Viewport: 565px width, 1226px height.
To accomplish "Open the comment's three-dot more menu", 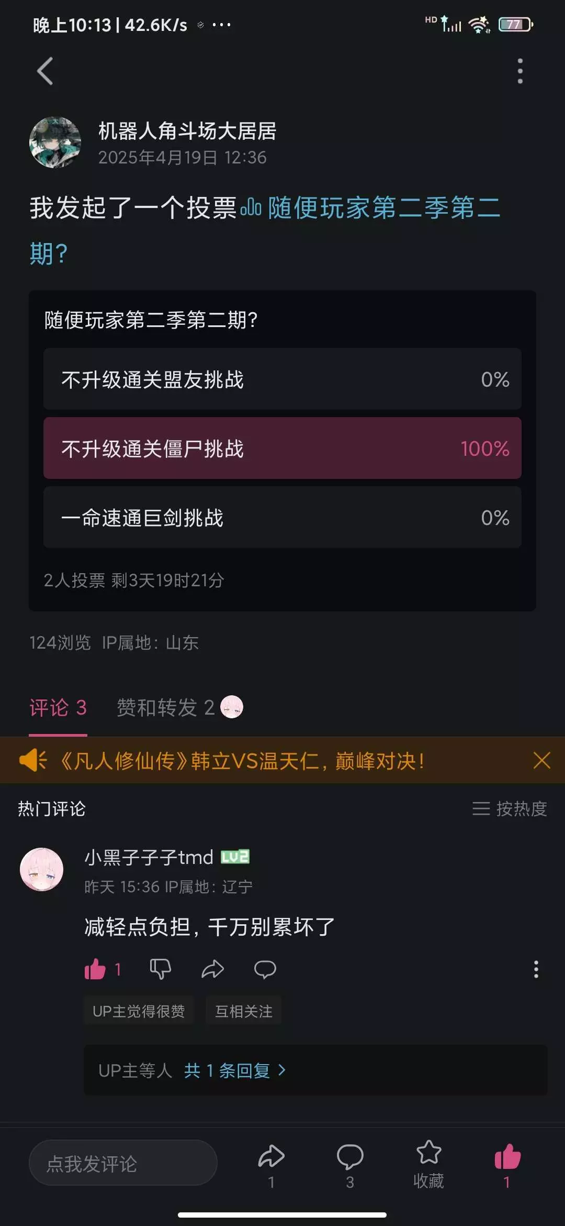I will click(x=536, y=969).
